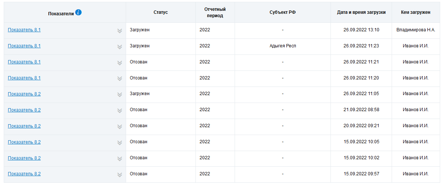445x188 pixels.
Task: Expand the row with Адыгея Респ subject
Action: (x=120, y=47)
